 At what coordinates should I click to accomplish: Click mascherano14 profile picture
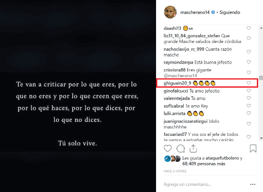coord(170,12)
